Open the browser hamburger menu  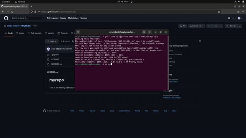(x=243, y=11)
